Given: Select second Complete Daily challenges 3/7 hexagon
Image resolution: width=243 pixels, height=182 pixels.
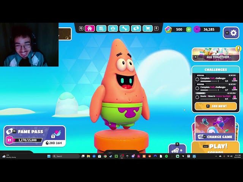Looking at the screenshot, I should (x=197, y=88).
